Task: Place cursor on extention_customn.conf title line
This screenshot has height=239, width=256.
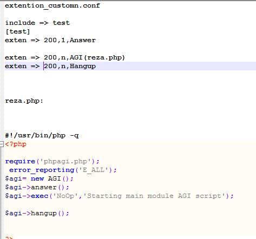Action: point(52,6)
